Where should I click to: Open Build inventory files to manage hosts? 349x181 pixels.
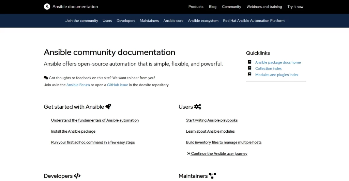(224, 142)
